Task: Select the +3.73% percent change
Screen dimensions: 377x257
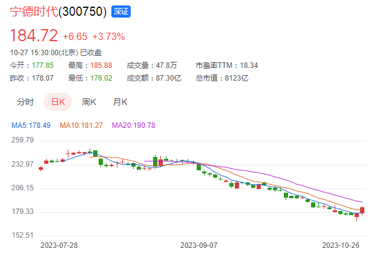Action: (109, 36)
